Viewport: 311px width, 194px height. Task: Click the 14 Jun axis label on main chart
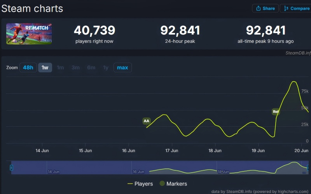point(42,150)
